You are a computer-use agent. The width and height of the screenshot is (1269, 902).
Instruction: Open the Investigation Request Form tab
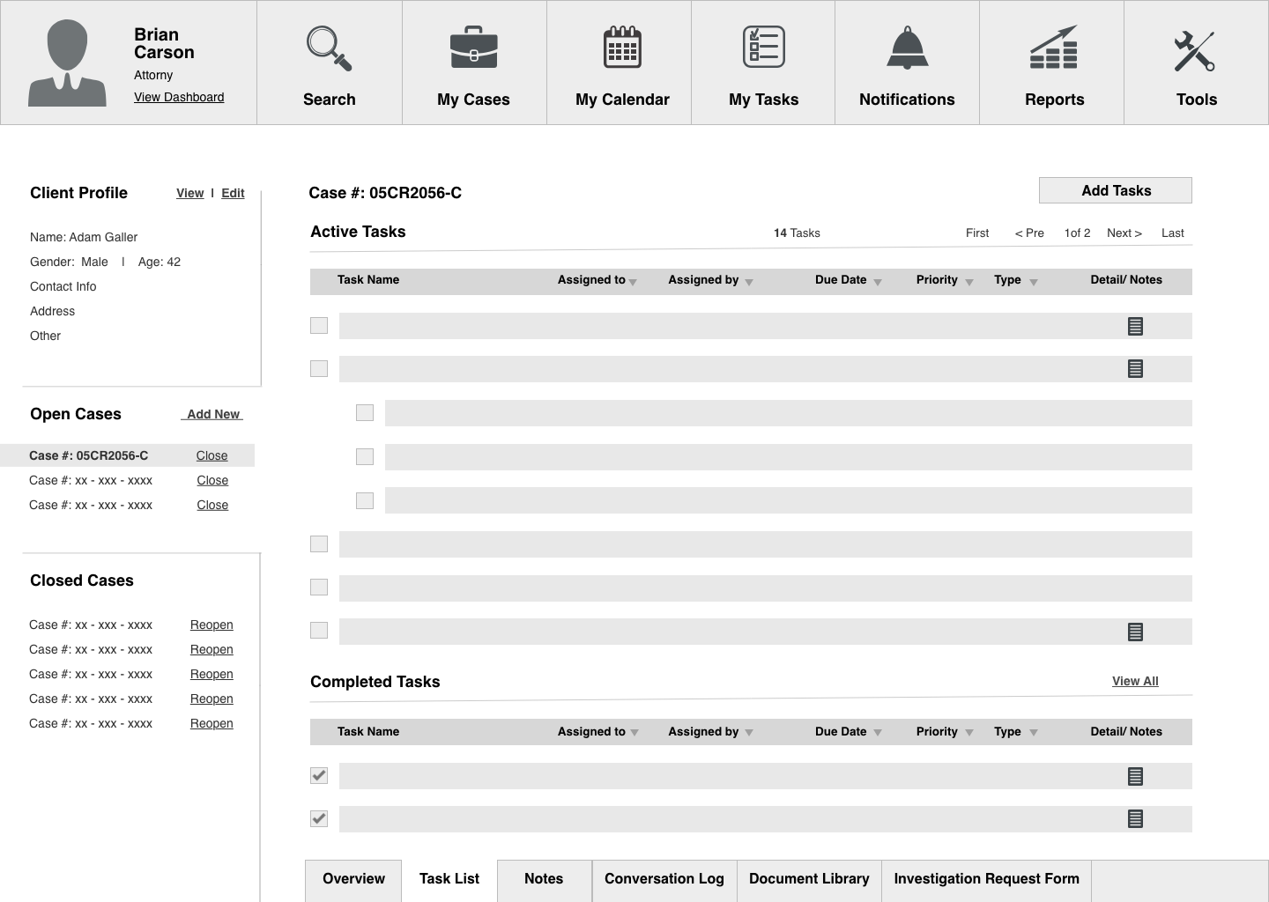pyautogui.click(x=986, y=880)
